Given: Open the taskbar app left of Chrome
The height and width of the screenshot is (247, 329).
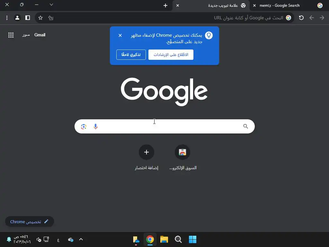Looking at the screenshot, I should coord(136,240).
